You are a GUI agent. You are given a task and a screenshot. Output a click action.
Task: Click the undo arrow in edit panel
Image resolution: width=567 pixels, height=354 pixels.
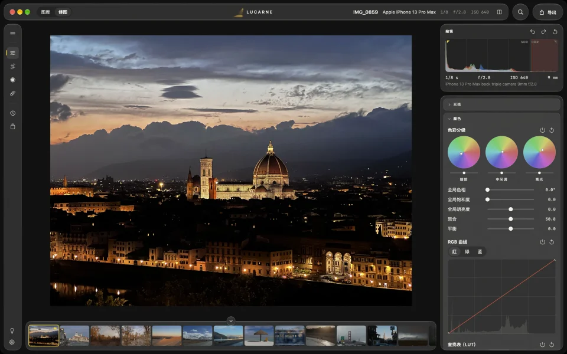click(x=532, y=31)
